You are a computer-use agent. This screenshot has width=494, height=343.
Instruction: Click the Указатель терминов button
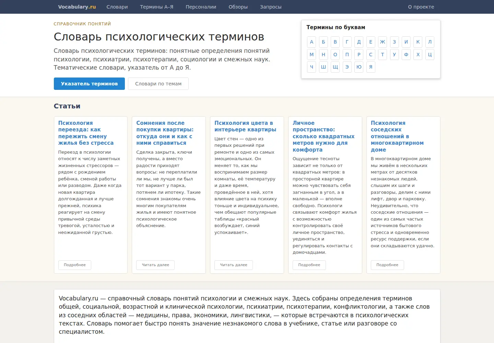(x=89, y=84)
